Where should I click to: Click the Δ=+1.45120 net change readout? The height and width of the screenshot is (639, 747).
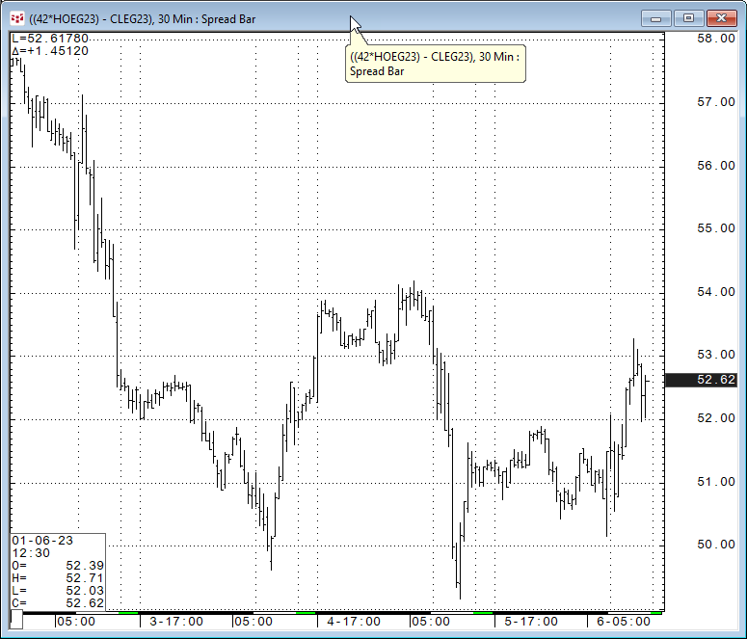50,51
